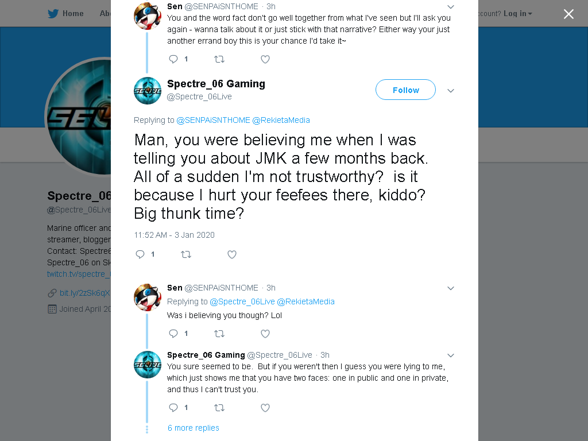The height and width of the screenshot is (441, 588).
Task: Close the tweet overlay with the X
Action: (x=568, y=14)
